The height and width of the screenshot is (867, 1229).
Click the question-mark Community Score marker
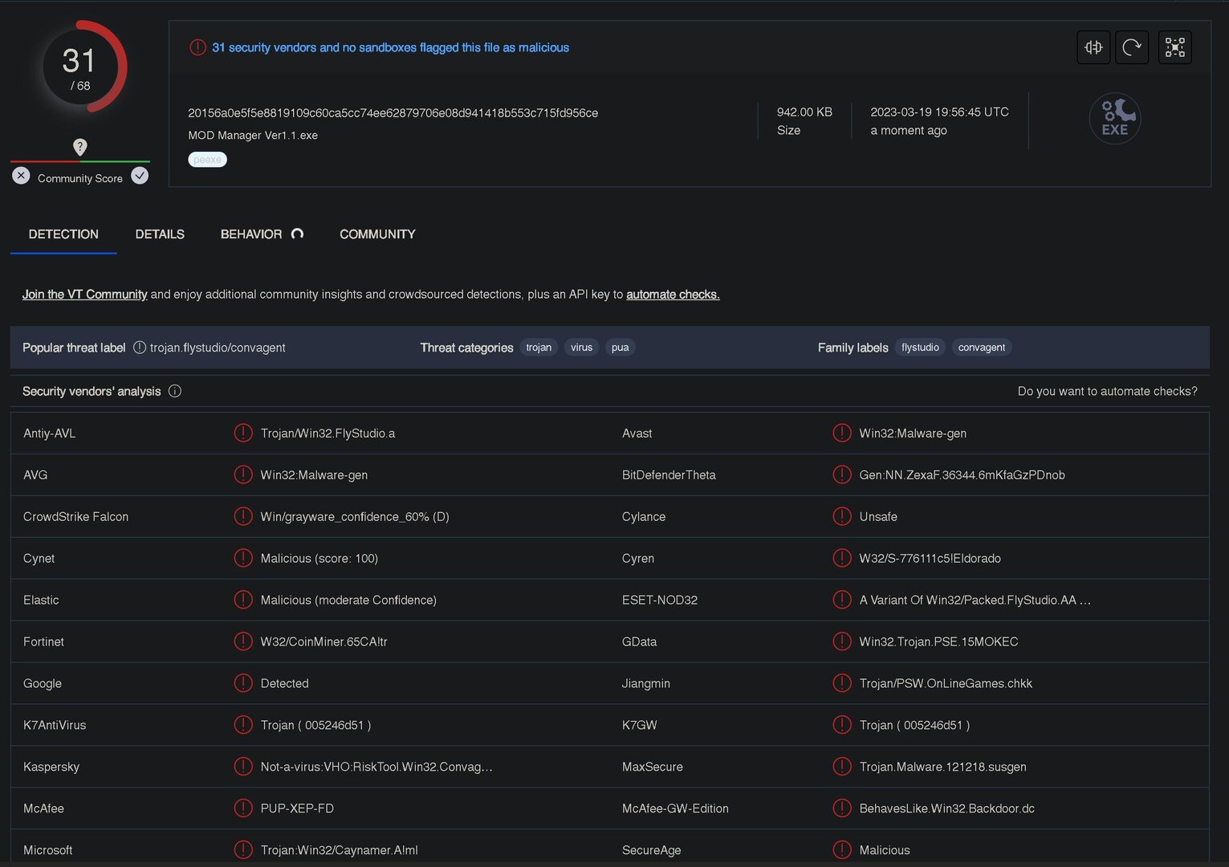(79, 147)
